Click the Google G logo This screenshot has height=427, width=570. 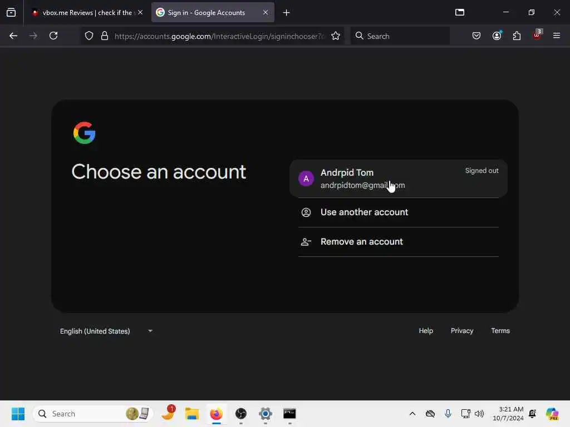[x=85, y=133]
